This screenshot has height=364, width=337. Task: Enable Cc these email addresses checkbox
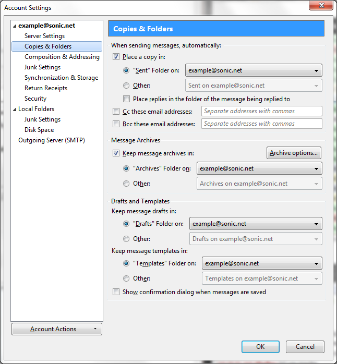pos(116,112)
